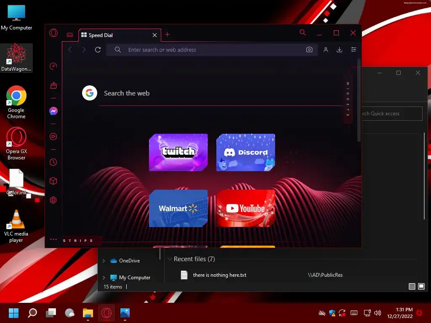This screenshot has height=323, width=431.
Task: Open the shopping bag icon in Opera sidebar
Action: tap(53, 85)
